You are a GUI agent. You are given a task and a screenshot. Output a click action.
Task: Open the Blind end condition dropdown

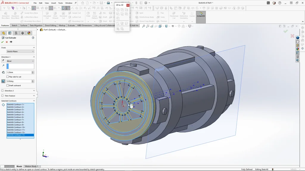(x=20, y=61)
